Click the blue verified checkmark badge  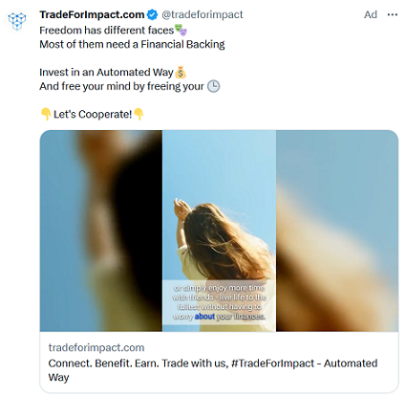pyautogui.click(x=152, y=14)
